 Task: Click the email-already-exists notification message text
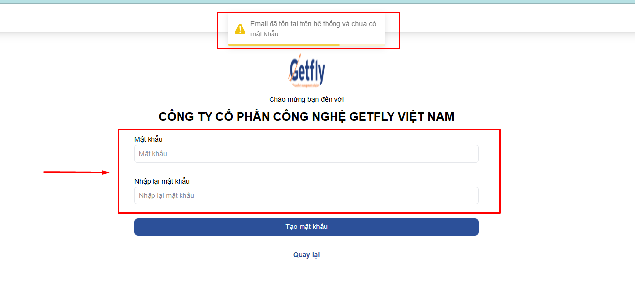click(x=313, y=29)
